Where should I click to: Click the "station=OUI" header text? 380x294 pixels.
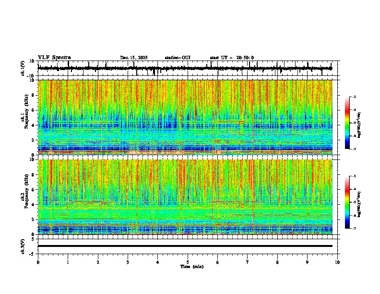coord(178,58)
